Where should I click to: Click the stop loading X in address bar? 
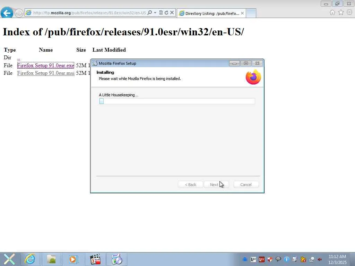coord(172,13)
